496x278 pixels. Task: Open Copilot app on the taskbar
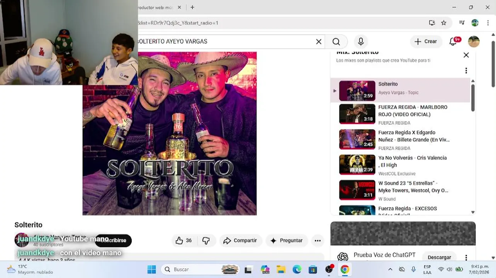tap(265, 270)
